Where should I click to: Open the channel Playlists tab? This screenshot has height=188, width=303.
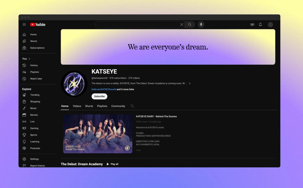(x=102, y=106)
